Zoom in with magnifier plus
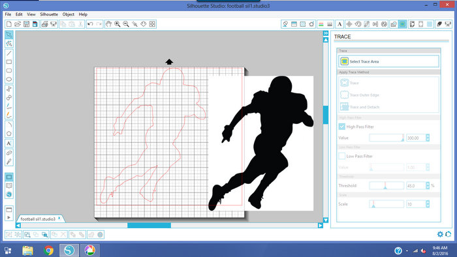This screenshot has width=457, height=257. coord(117,24)
